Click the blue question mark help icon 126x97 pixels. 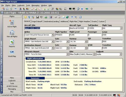[x=82, y=9]
